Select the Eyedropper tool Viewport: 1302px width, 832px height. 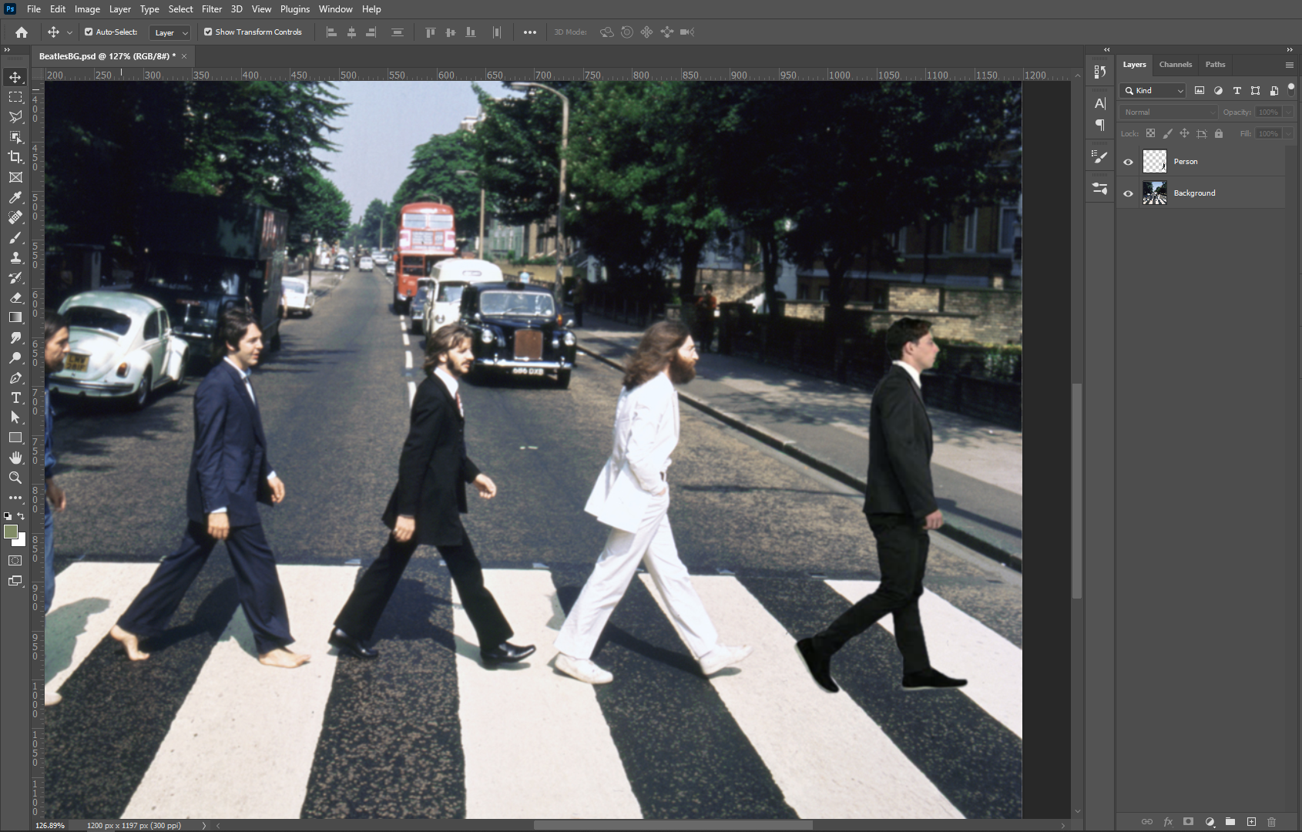(x=15, y=197)
